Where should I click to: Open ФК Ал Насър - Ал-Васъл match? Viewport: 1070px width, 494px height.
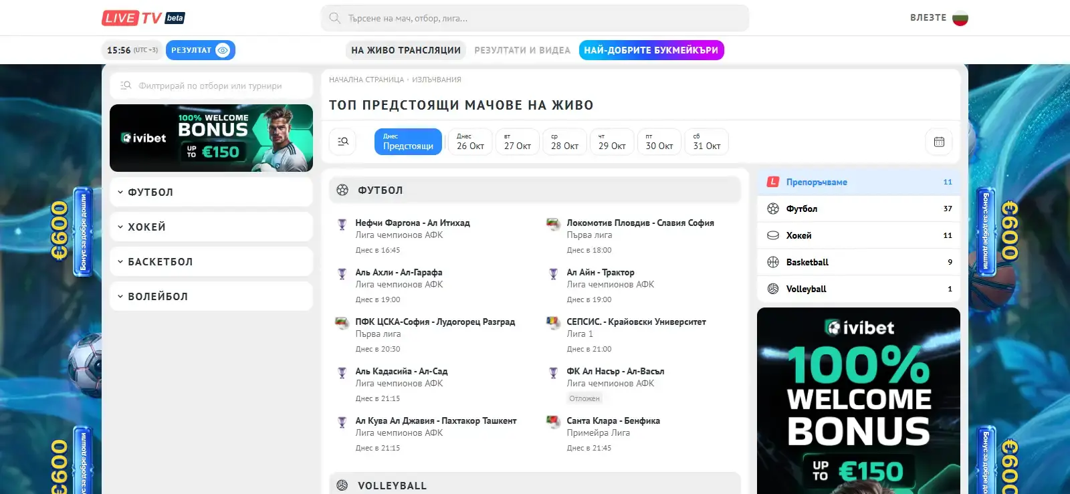coord(615,372)
